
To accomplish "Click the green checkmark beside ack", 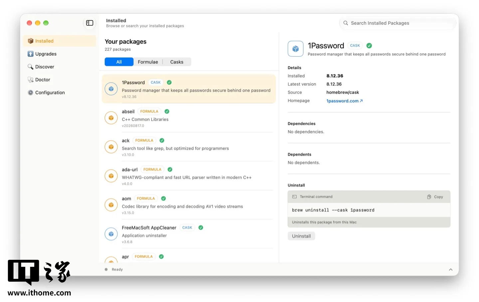I will point(162,141).
